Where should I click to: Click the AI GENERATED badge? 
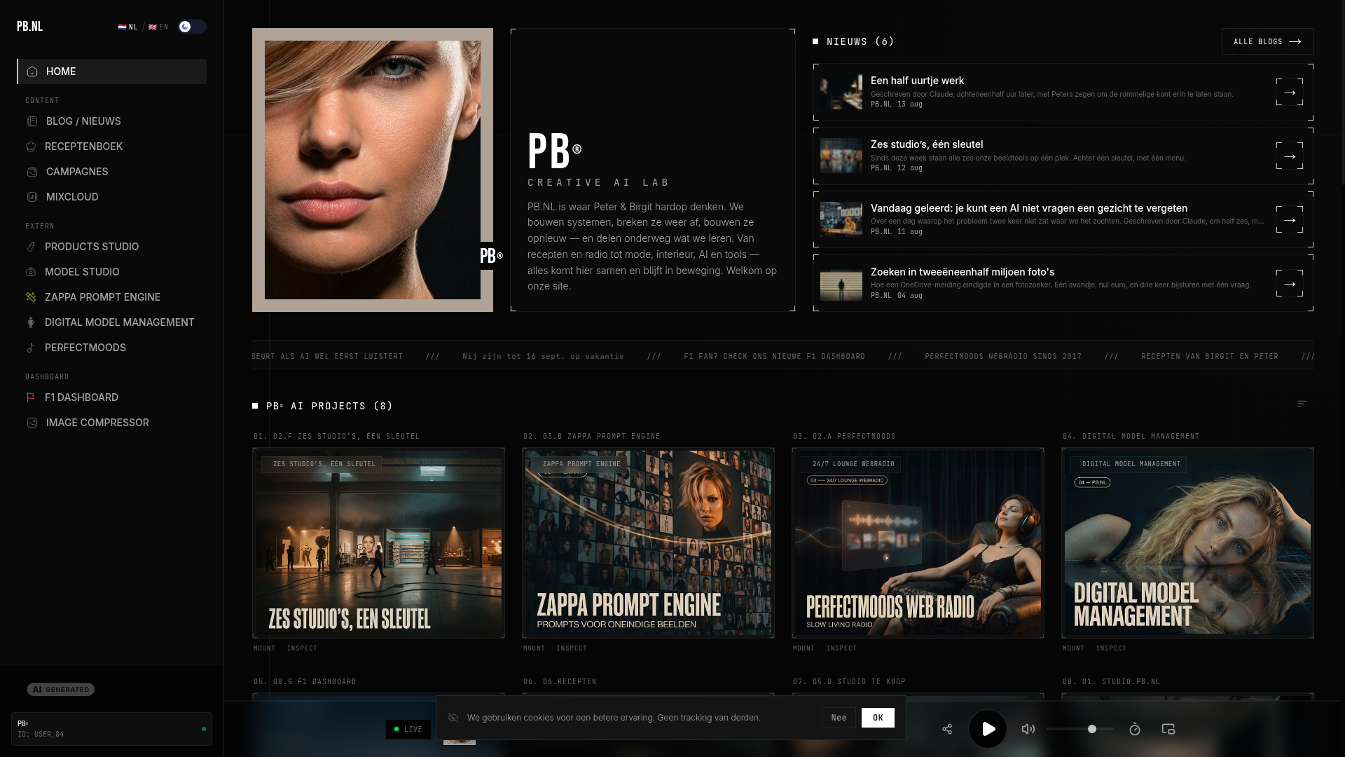pyautogui.click(x=61, y=690)
